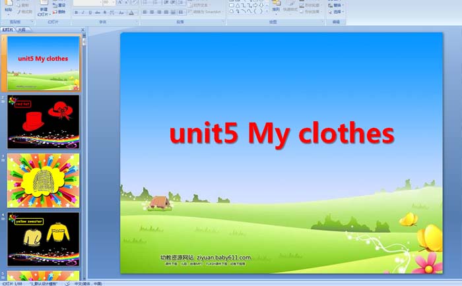The height and width of the screenshot is (286, 462).
Task: Toggle Align Text Left
Action: tap(145, 13)
